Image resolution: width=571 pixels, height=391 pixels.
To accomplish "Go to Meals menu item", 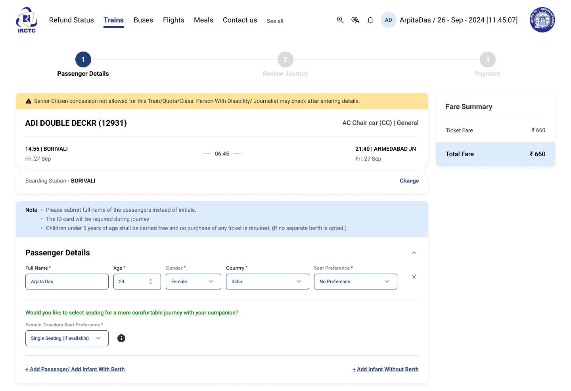I will [x=203, y=20].
